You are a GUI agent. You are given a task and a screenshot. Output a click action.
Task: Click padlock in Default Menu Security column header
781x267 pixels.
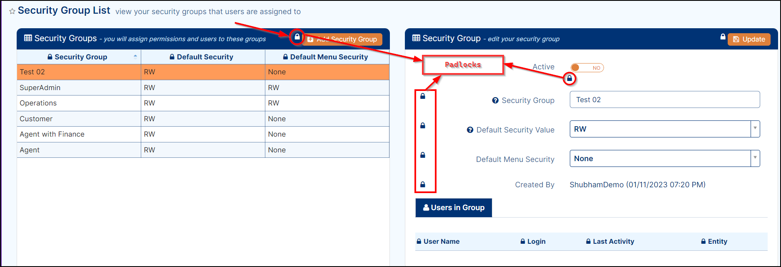pos(285,57)
